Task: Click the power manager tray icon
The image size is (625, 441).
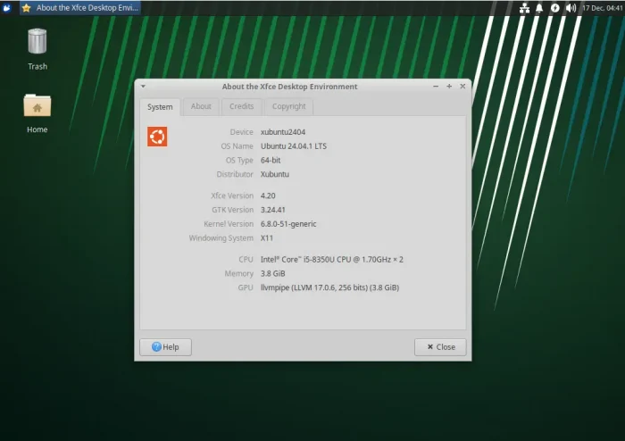Action: tap(554, 8)
